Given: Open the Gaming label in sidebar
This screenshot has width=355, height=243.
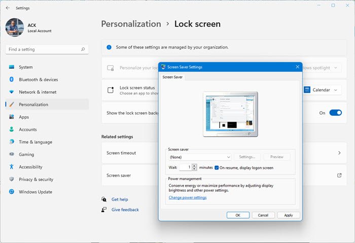Looking at the screenshot, I should [26, 154].
